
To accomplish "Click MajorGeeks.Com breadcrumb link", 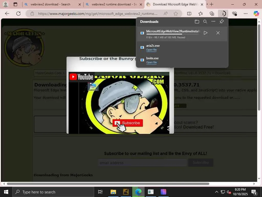I will [x=48, y=73].
